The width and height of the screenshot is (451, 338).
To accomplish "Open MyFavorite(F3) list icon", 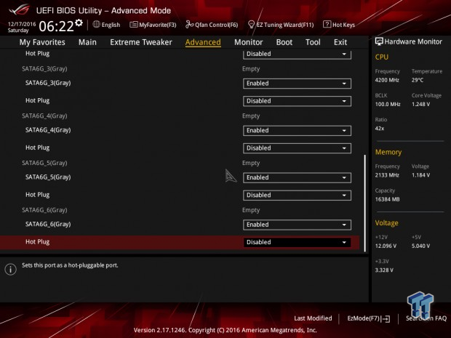I will click(133, 25).
